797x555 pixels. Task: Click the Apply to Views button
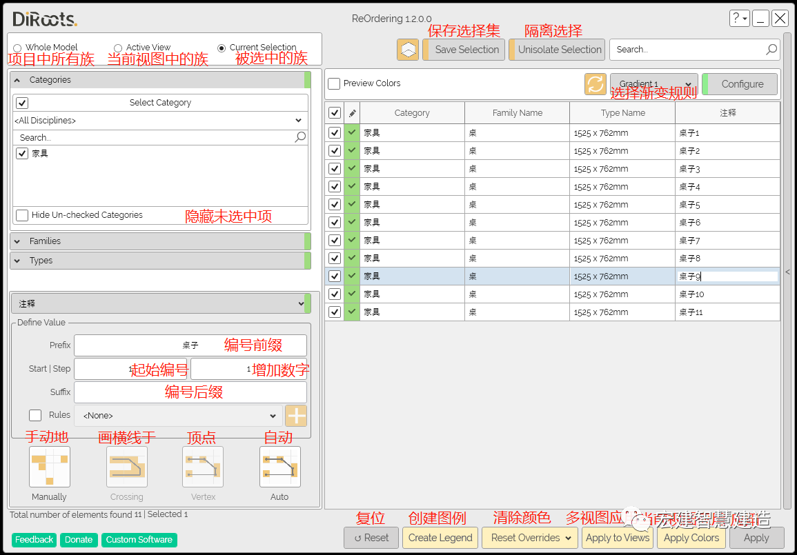(x=618, y=538)
